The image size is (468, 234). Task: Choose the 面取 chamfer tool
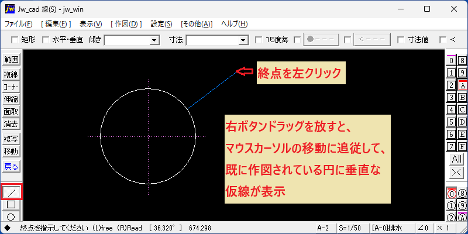[11, 112]
